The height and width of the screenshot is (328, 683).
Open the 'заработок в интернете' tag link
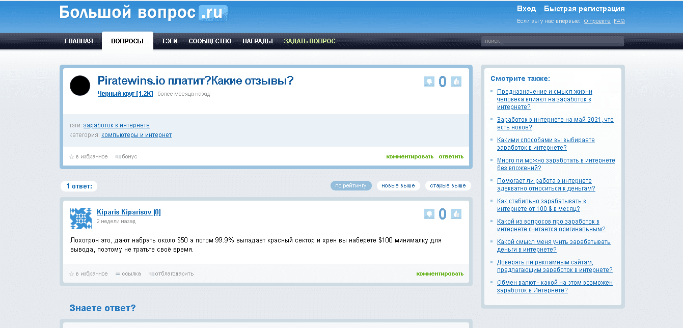[117, 125]
